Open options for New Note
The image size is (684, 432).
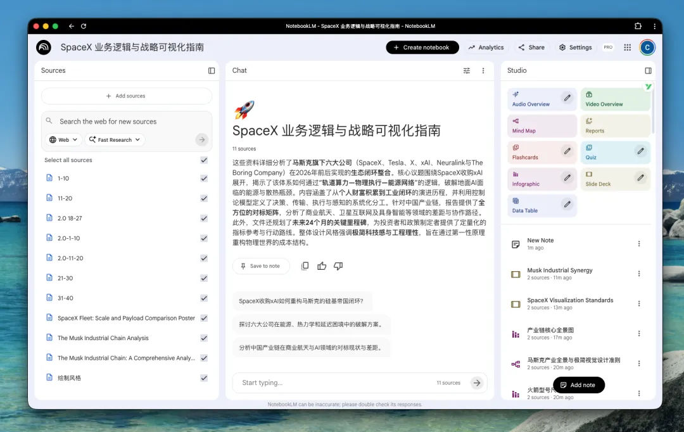[x=639, y=244]
